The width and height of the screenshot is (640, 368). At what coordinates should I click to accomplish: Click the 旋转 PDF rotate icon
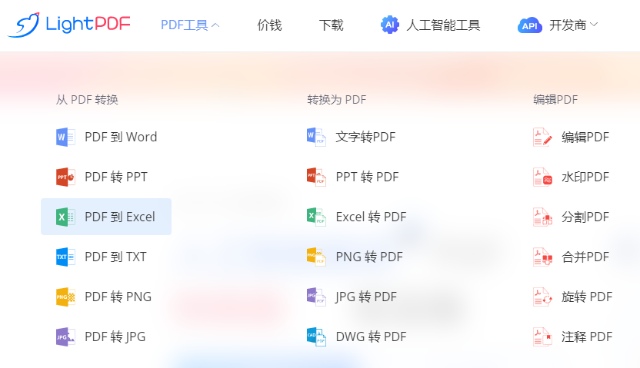[x=542, y=297]
